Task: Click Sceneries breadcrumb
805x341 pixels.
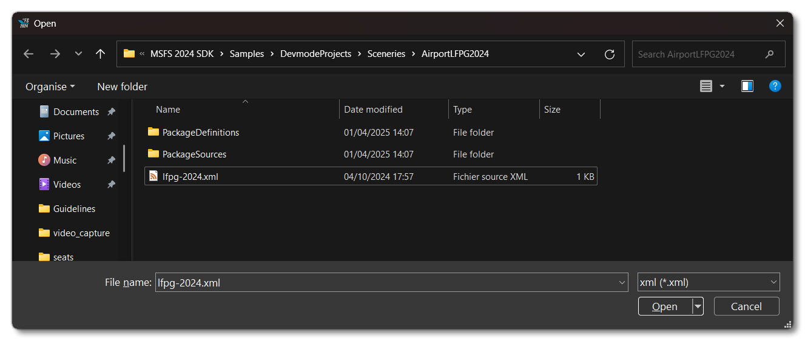Action: (386, 54)
